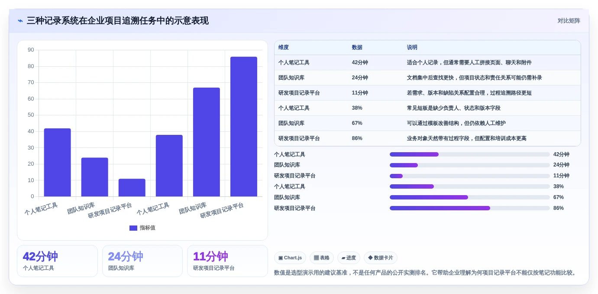This screenshot has height=294, width=598.
Task: Click the chart bar with value 67
Action: click(207, 142)
